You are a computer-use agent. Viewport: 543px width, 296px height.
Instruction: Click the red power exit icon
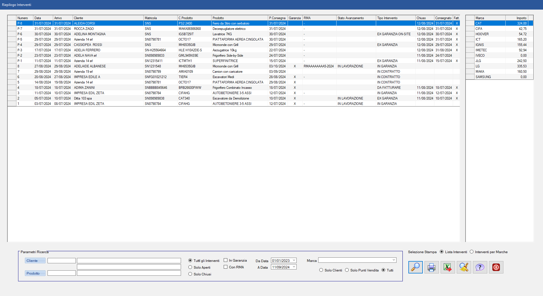(496, 267)
